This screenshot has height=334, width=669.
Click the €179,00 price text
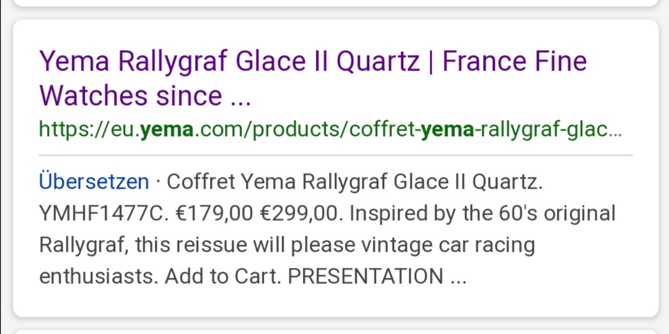[215, 213]
